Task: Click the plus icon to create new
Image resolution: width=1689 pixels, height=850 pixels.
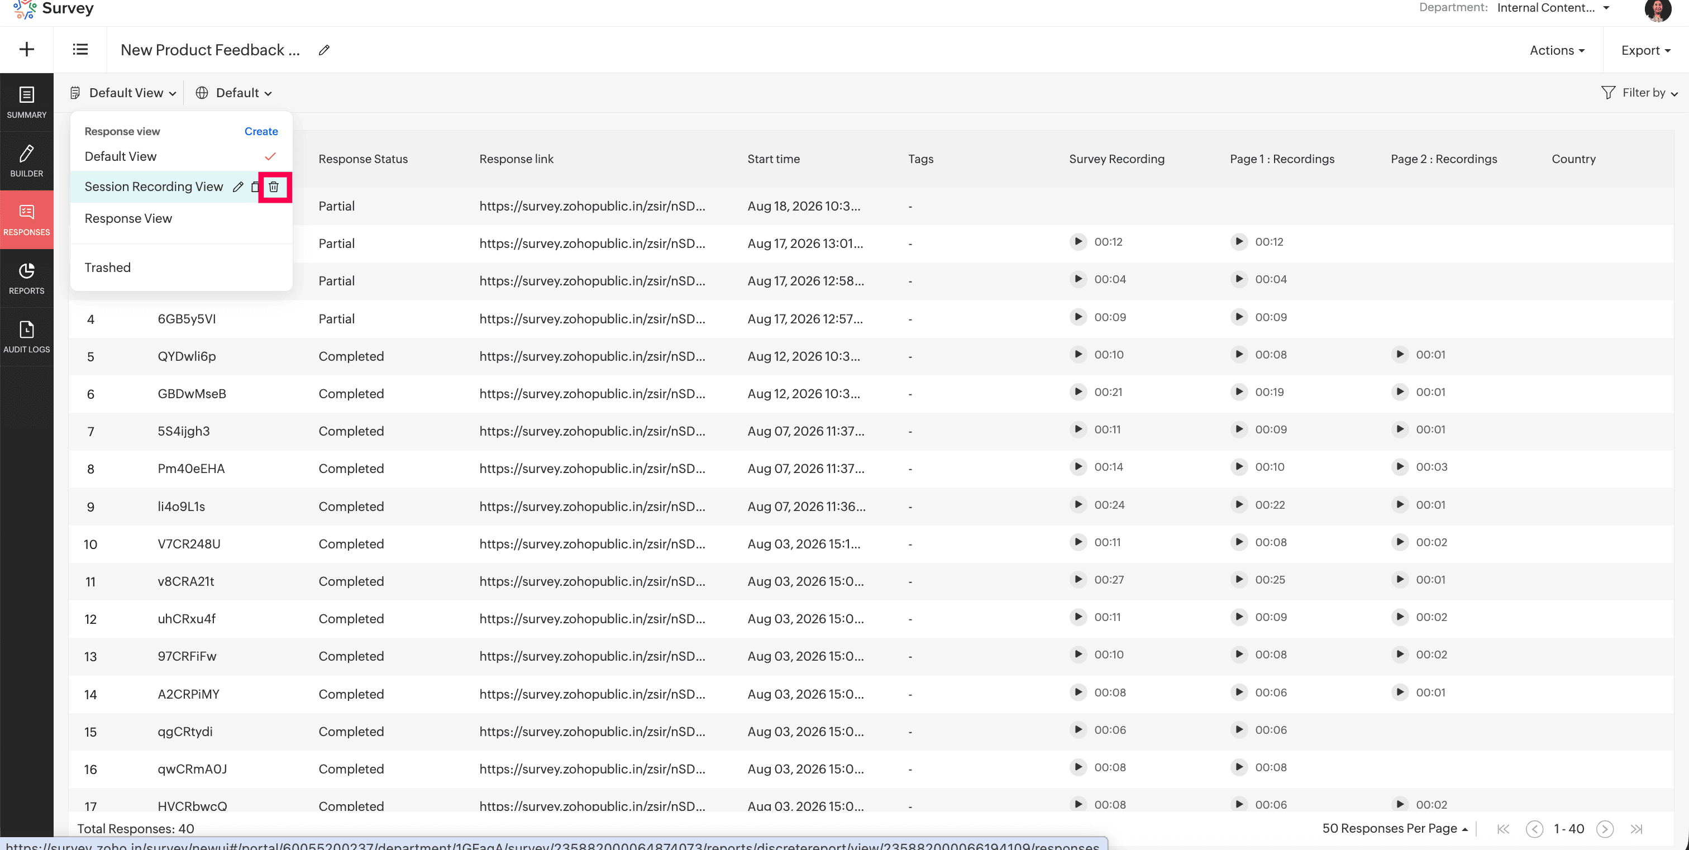Action: click(27, 49)
